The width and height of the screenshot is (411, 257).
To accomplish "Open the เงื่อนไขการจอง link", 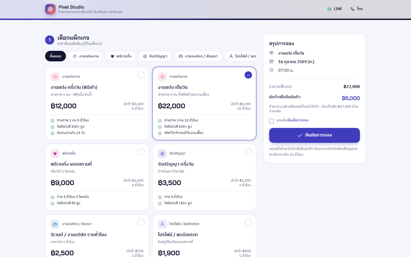I will pyautogui.click(x=298, y=120).
